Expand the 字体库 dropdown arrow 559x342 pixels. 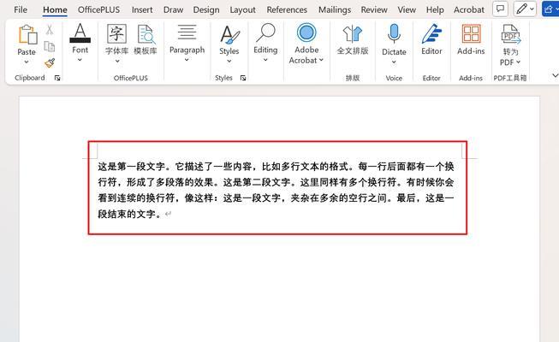pos(117,62)
